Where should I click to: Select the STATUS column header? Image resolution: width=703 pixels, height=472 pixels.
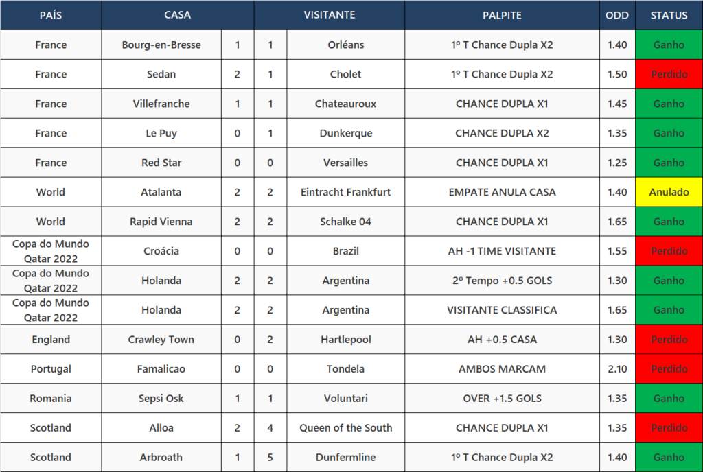(x=669, y=15)
